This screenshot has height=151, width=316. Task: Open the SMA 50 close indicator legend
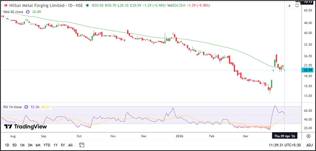point(13,12)
